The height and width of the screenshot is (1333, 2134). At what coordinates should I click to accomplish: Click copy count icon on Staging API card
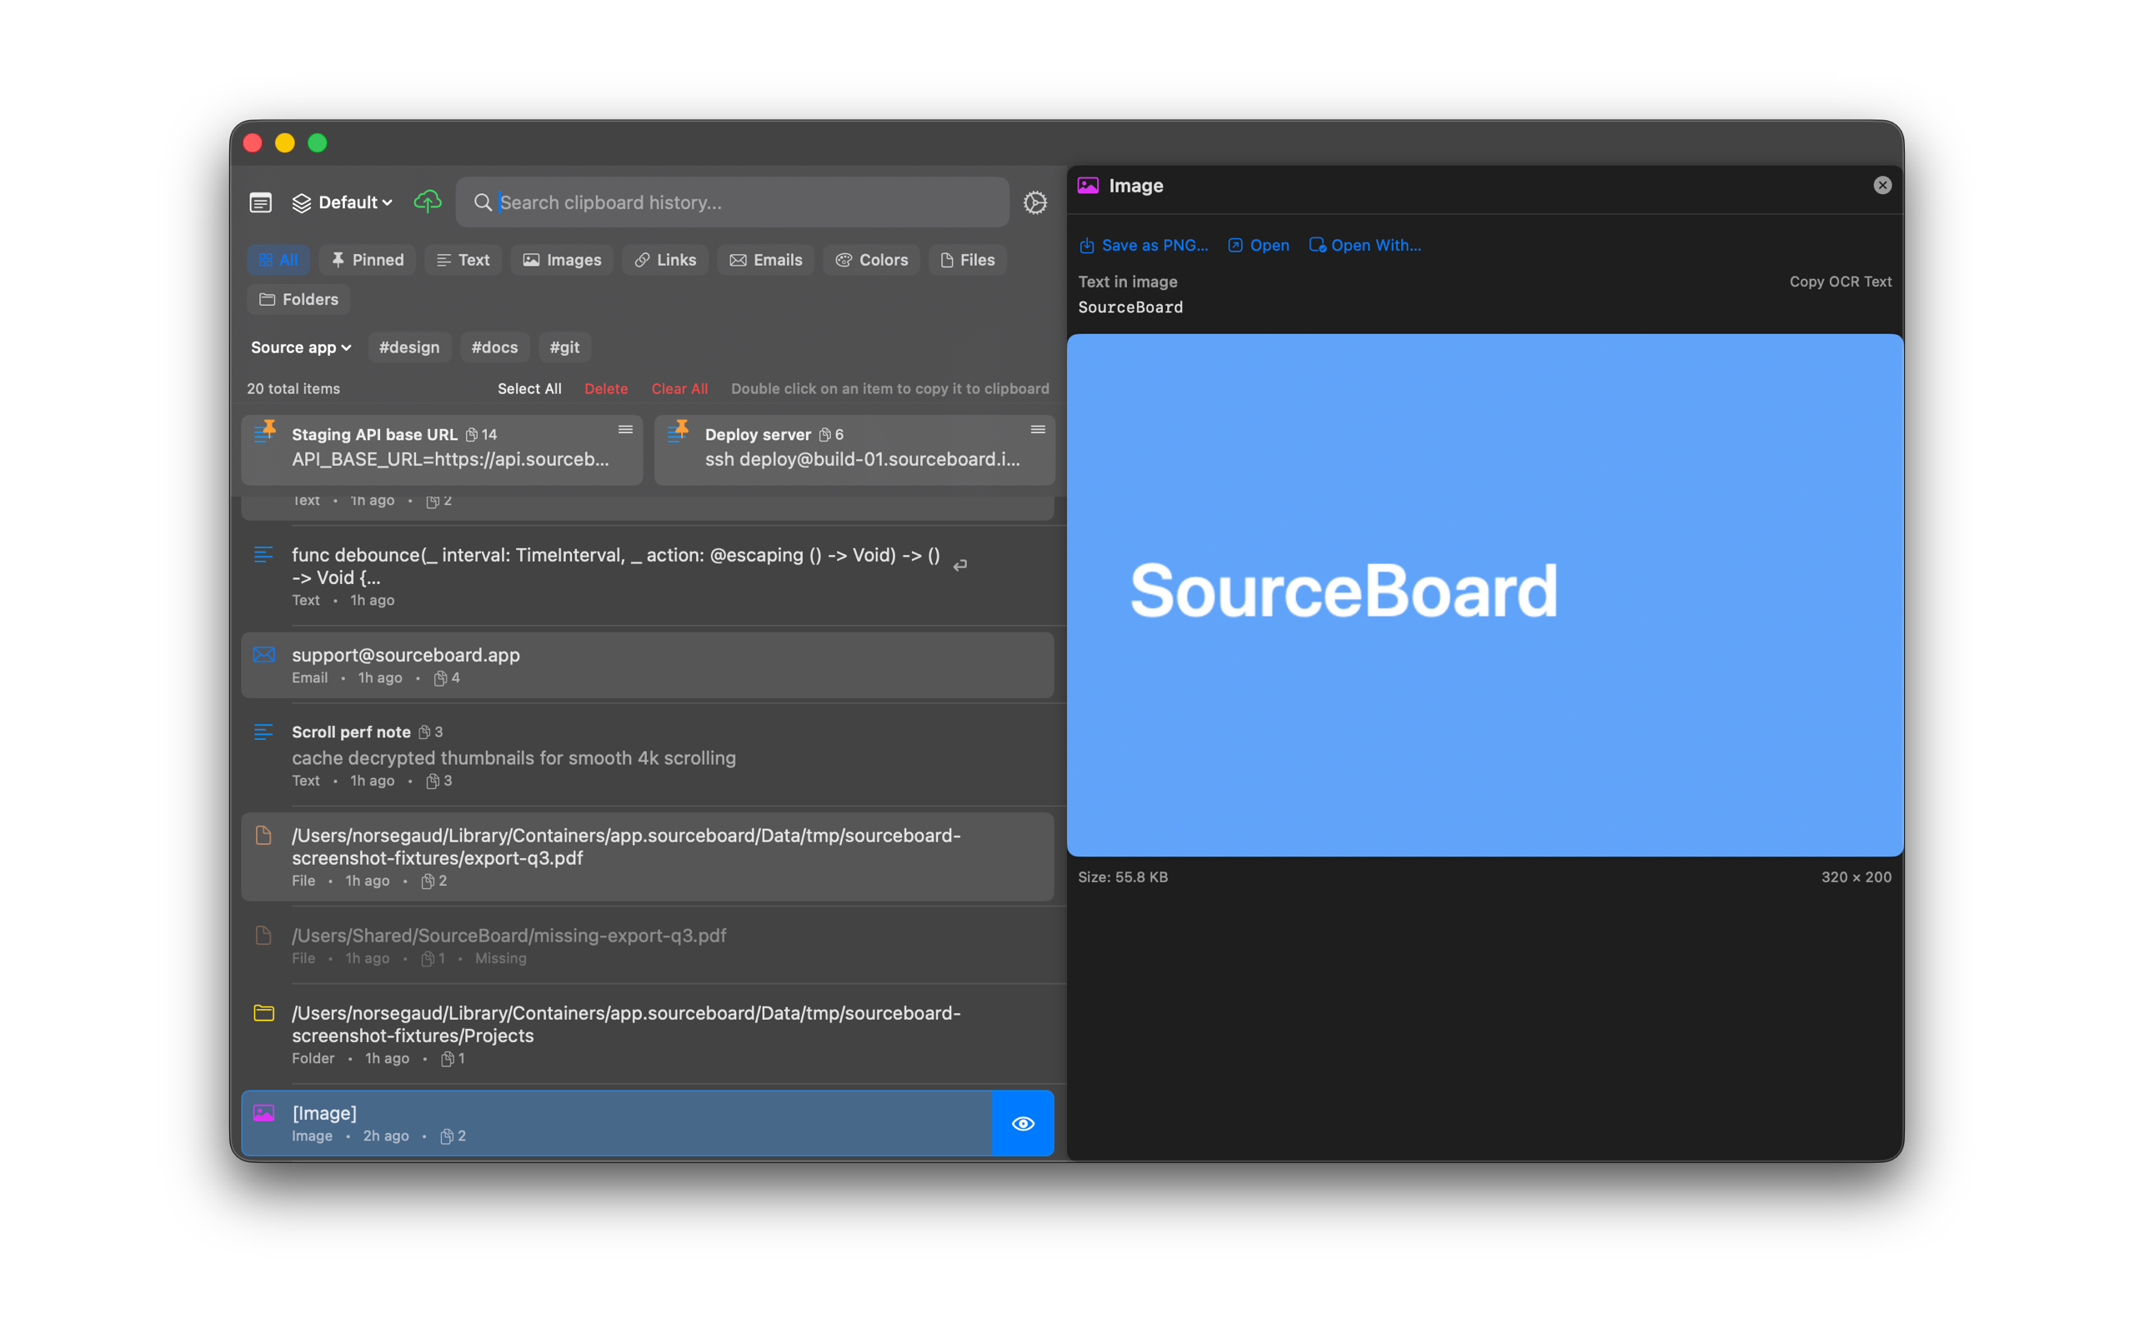472,435
